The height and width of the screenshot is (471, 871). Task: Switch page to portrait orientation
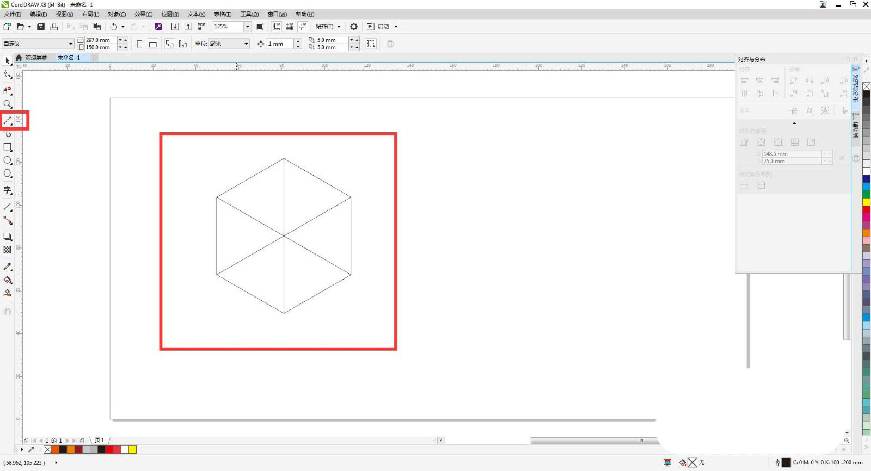coord(139,44)
